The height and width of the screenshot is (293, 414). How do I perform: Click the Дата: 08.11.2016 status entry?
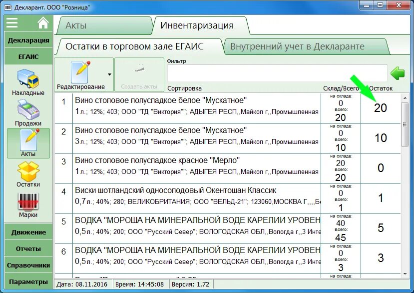(82, 284)
